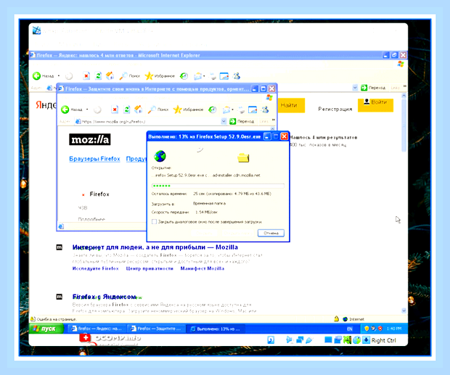Open Браузеры Firefox link
The width and height of the screenshot is (450, 375).
pyautogui.click(x=94, y=159)
